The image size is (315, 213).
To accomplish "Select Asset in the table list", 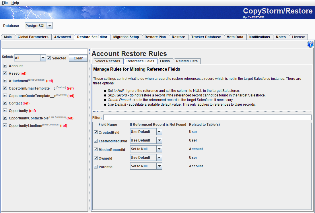I will pyautogui.click(x=17, y=73).
